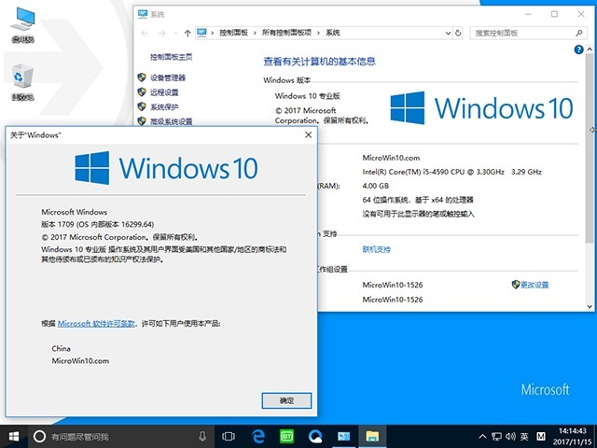
Task: Click the Cortana circle icon
Action: tap(39, 436)
